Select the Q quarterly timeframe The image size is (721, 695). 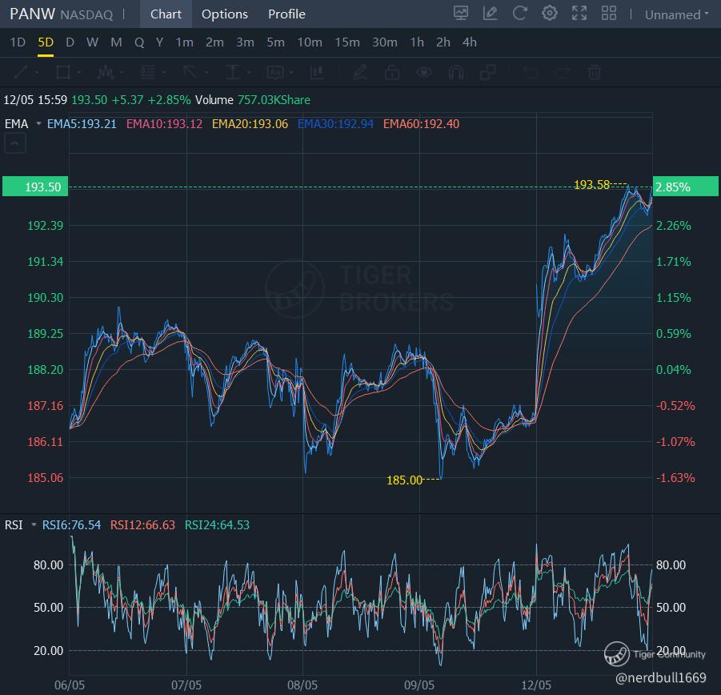tap(139, 42)
